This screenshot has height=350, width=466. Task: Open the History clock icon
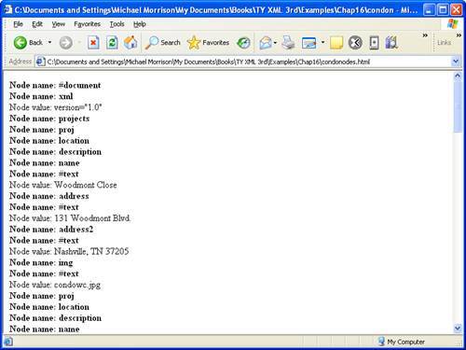(x=243, y=43)
